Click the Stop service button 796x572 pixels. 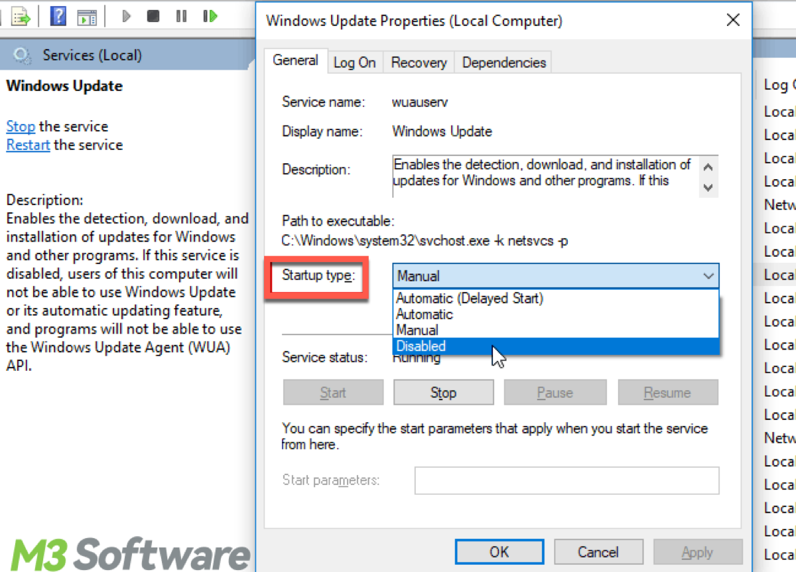443,392
